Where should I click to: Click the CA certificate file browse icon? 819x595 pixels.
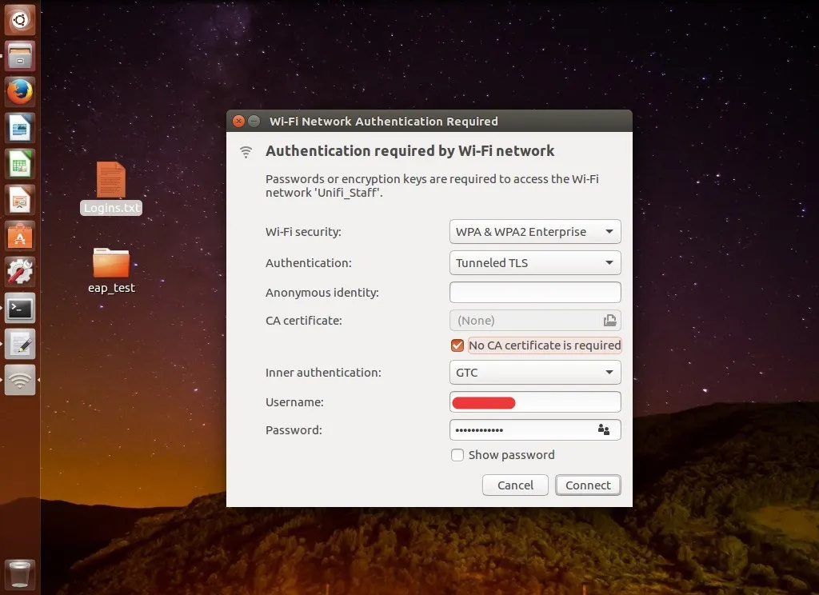tap(609, 321)
